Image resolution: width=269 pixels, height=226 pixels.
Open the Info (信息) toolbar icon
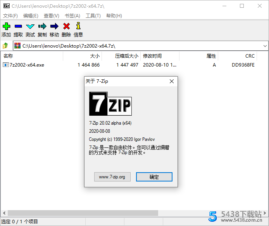coord(78,26)
